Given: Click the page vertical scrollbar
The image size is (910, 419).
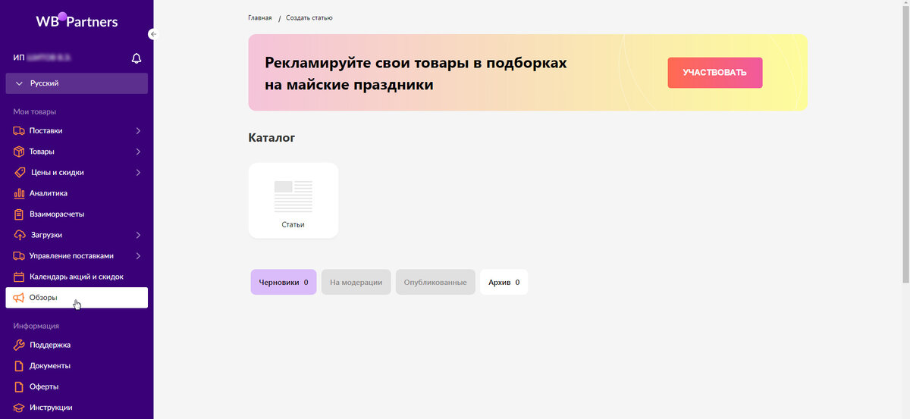Looking at the screenshot, I should [906, 144].
